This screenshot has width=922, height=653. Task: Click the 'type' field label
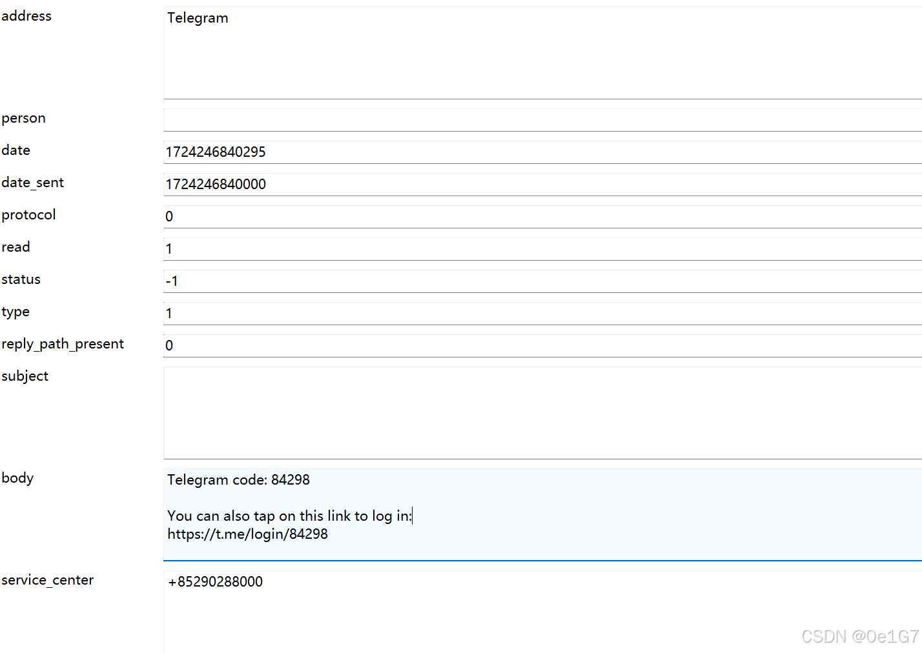[15, 312]
